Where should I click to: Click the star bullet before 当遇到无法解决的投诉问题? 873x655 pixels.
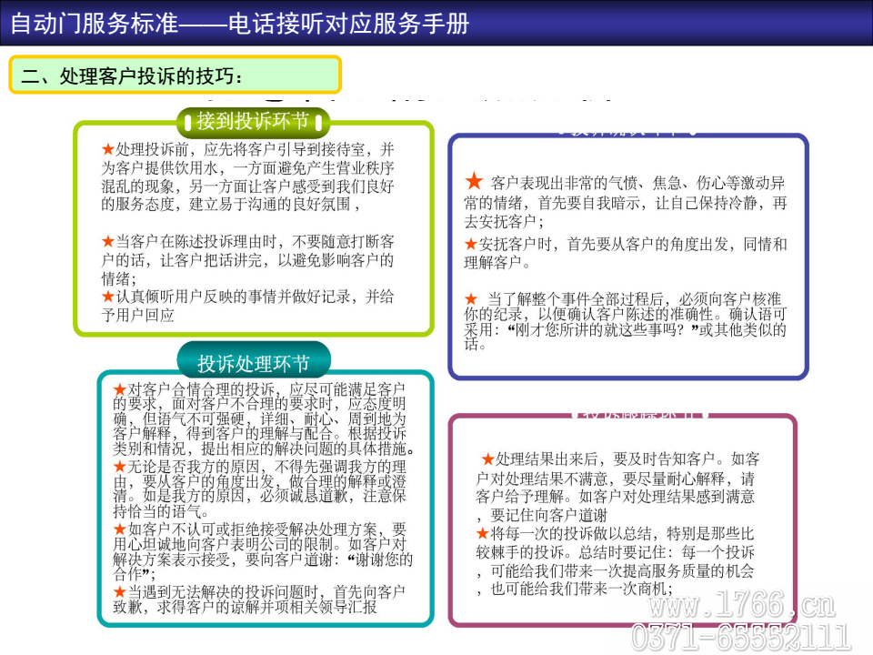click(x=119, y=591)
